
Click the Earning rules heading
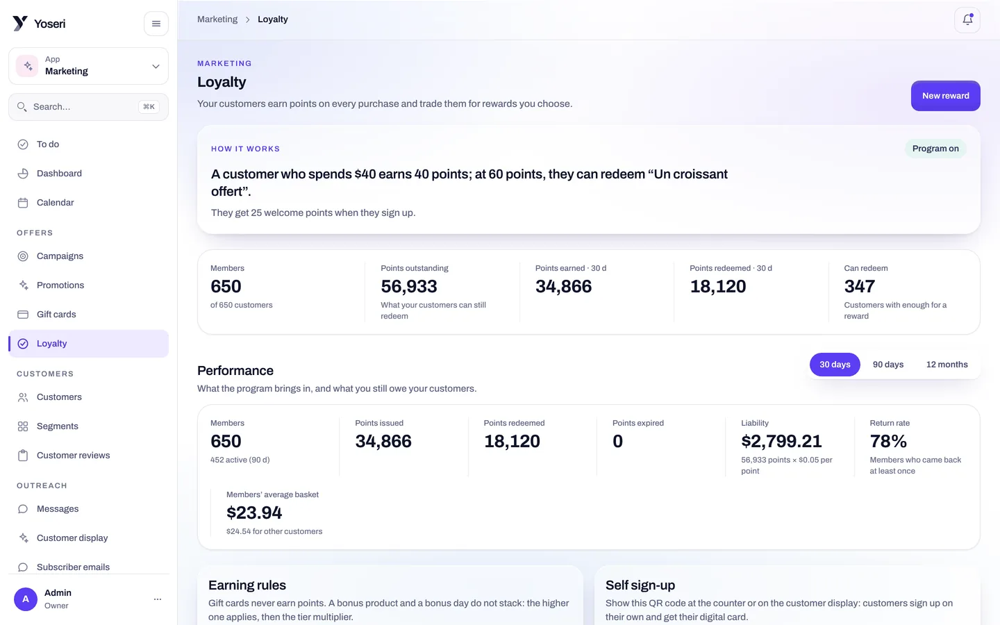click(x=247, y=585)
